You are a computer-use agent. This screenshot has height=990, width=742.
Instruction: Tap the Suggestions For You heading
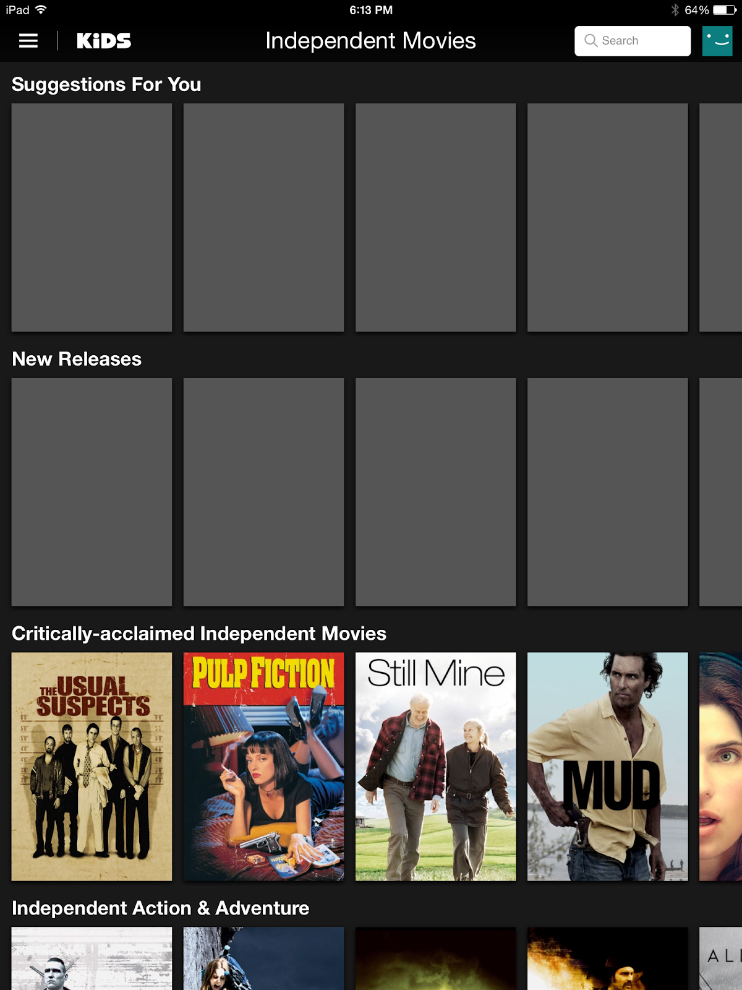[x=106, y=84]
